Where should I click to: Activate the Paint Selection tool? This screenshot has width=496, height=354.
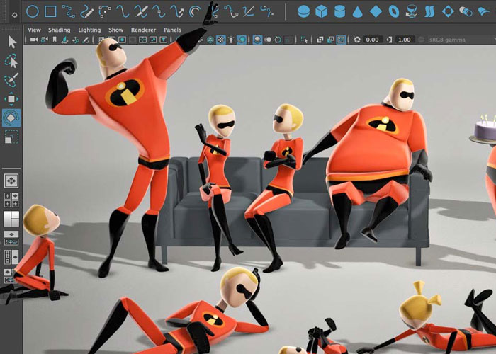pyautogui.click(x=11, y=79)
